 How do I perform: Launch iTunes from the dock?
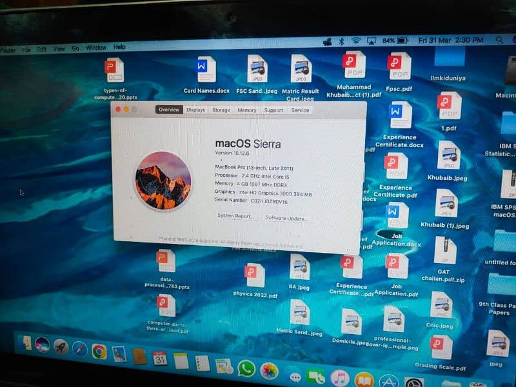339,378
